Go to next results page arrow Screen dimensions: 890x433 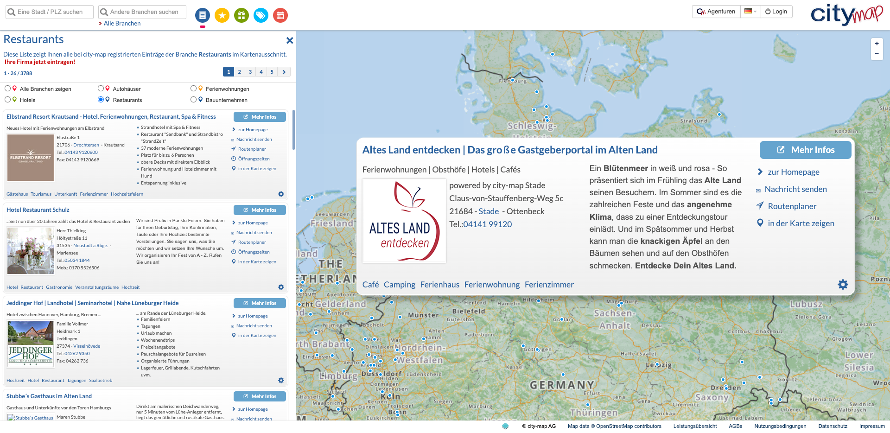284,72
